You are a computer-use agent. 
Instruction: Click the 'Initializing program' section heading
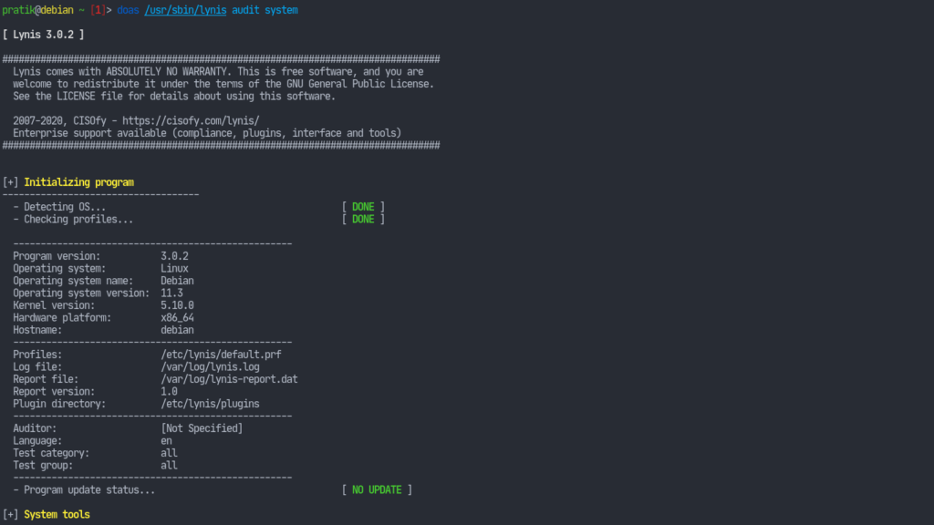(78, 182)
